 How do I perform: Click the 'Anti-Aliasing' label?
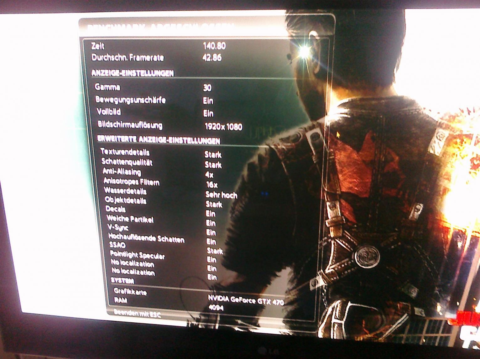pos(122,172)
